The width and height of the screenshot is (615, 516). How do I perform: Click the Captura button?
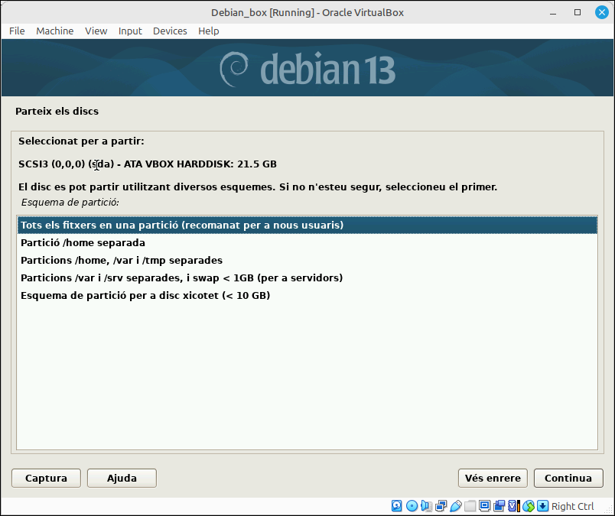click(47, 478)
